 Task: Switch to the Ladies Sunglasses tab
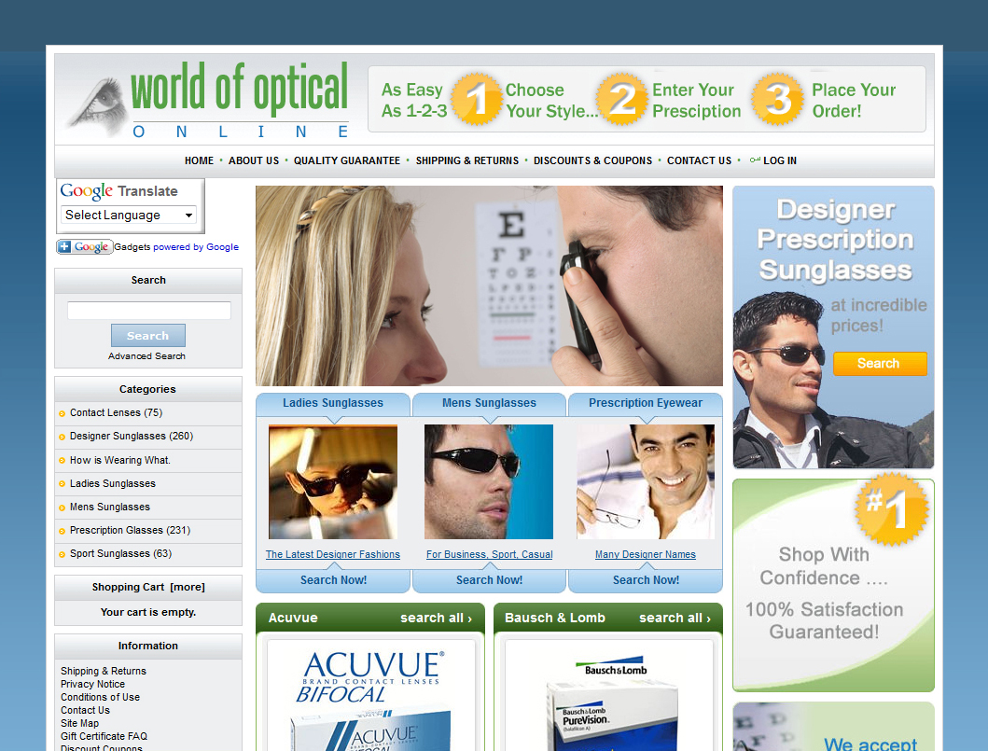pyautogui.click(x=333, y=403)
